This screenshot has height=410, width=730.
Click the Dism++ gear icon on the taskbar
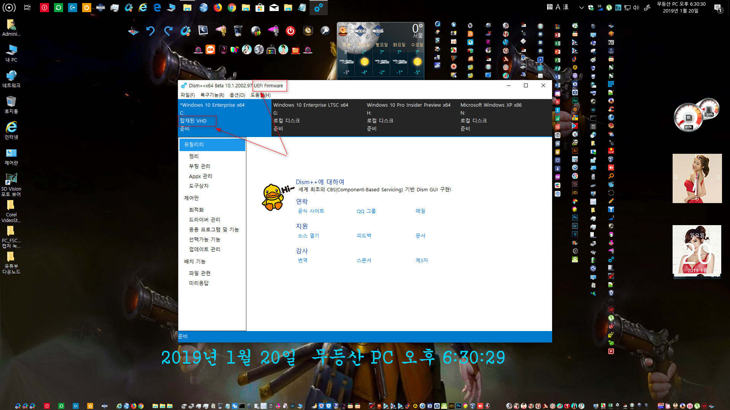pos(319,7)
